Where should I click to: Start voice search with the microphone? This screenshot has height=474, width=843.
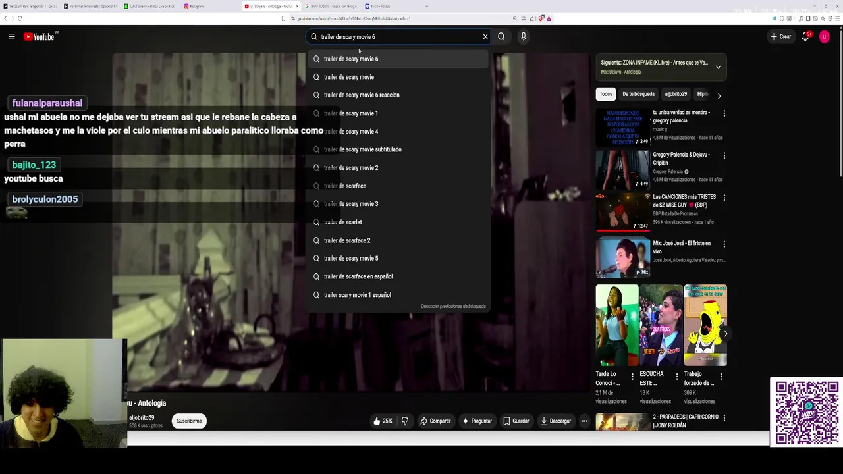[x=524, y=37]
